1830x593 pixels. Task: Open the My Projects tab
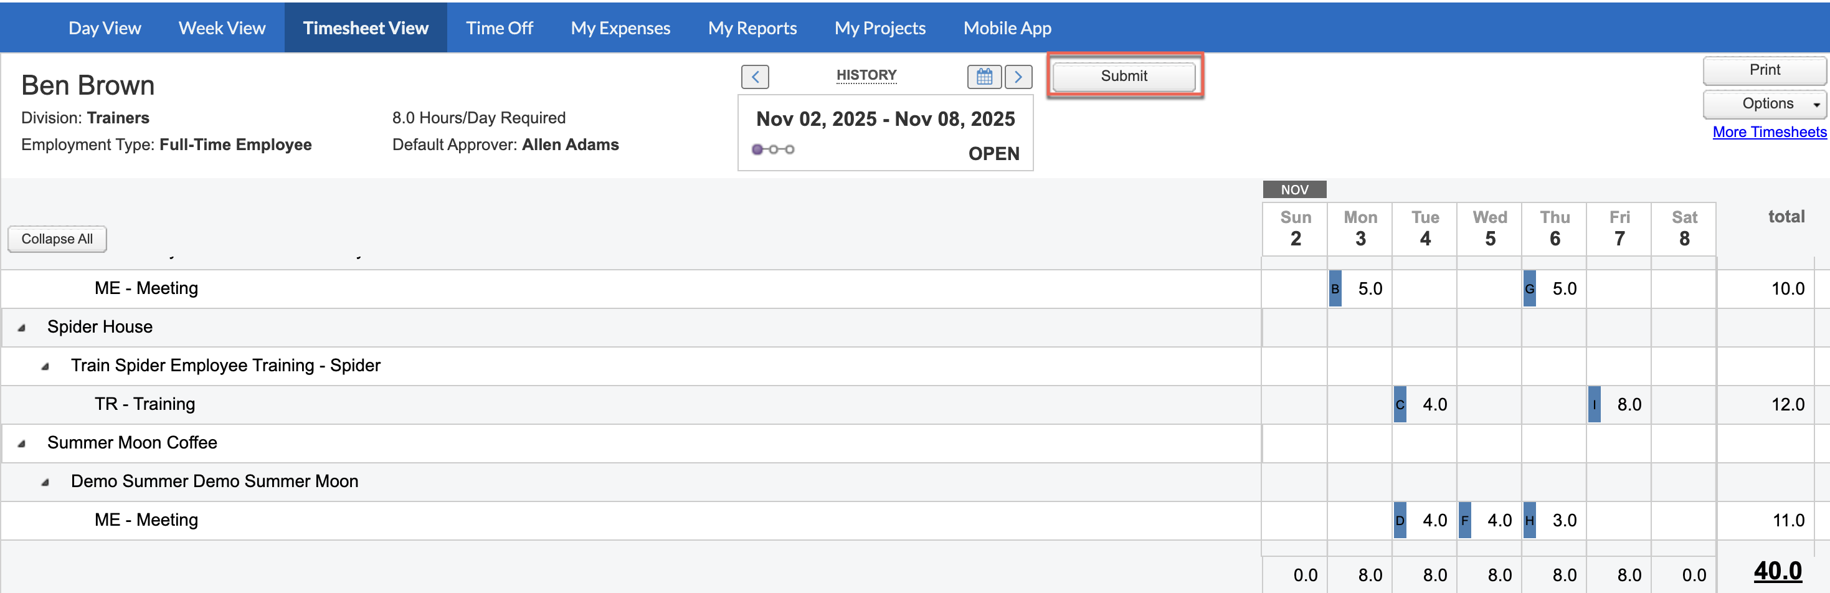879,27
